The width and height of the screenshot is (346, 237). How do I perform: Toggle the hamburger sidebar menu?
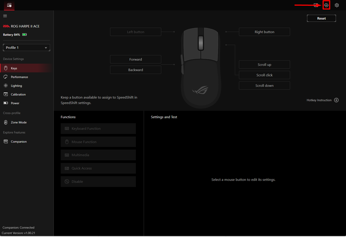click(5, 16)
